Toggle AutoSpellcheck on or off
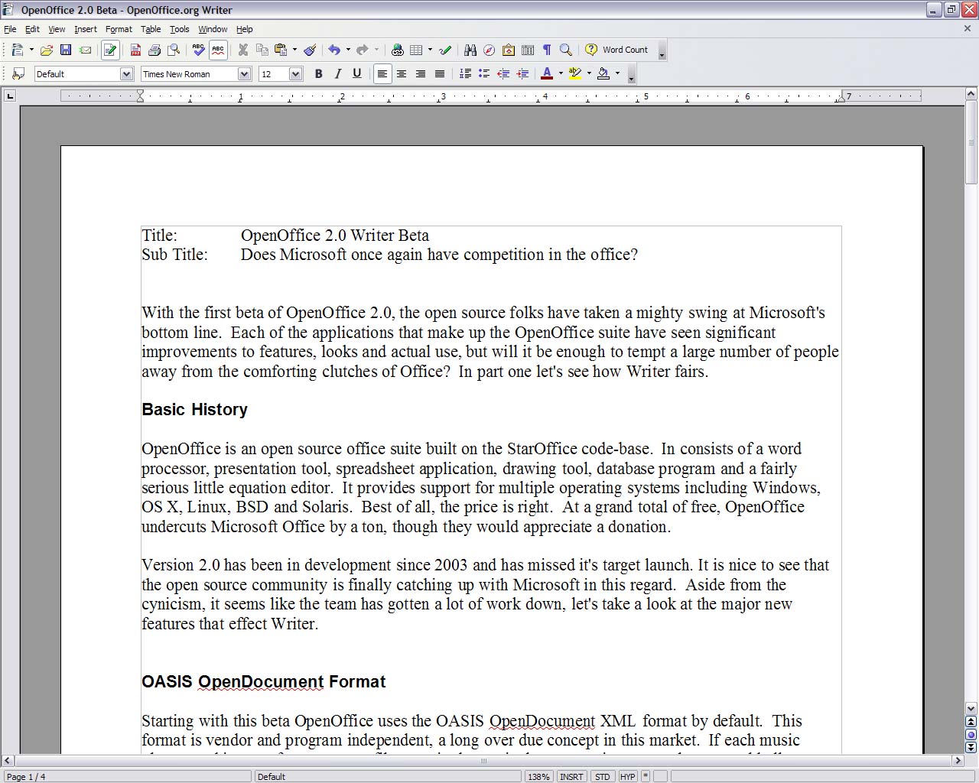Image resolution: width=979 pixels, height=783 pixels. coord(218,50)
